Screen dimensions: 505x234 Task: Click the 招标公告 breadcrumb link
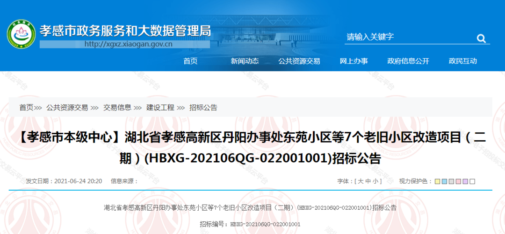click(x=203, y=107)
